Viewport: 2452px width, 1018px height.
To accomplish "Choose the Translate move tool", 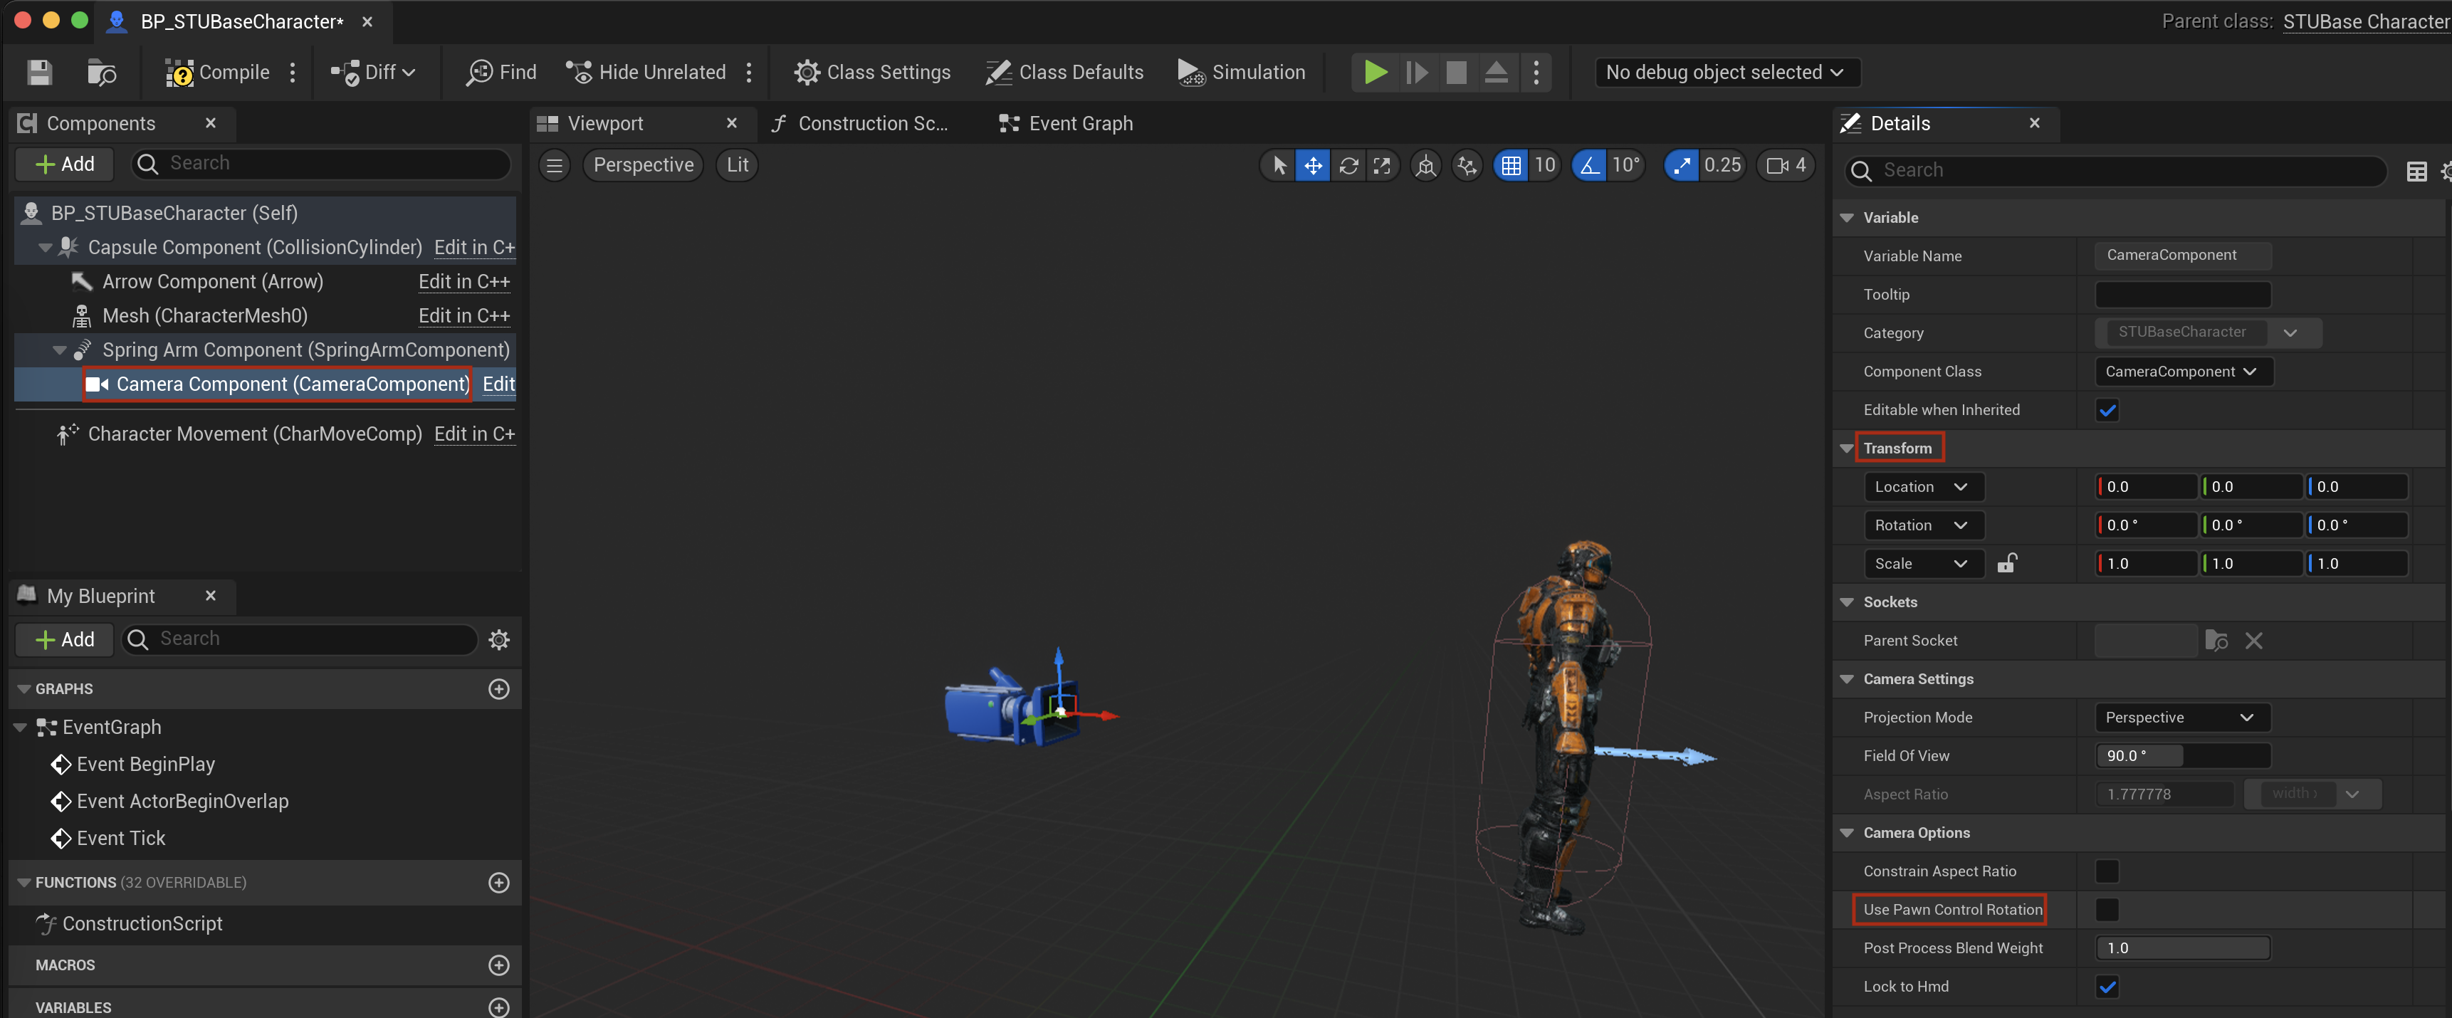I will point(1314,166).
